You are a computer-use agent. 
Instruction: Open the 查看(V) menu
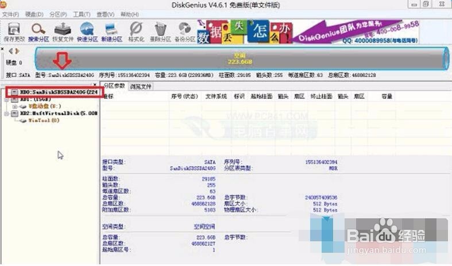pyautogui.click(x=105, y=14)
